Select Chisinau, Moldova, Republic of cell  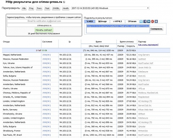pos(17,93)
